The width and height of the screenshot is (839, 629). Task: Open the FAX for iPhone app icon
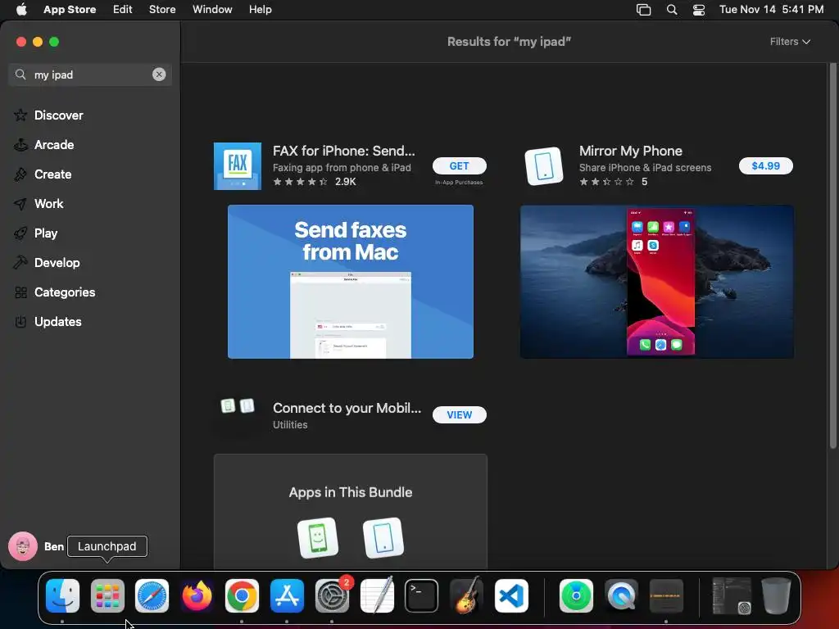click(238, 165)
